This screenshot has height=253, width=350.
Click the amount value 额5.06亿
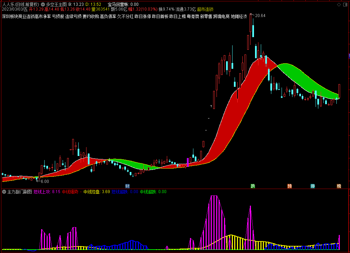pos(119,10)
